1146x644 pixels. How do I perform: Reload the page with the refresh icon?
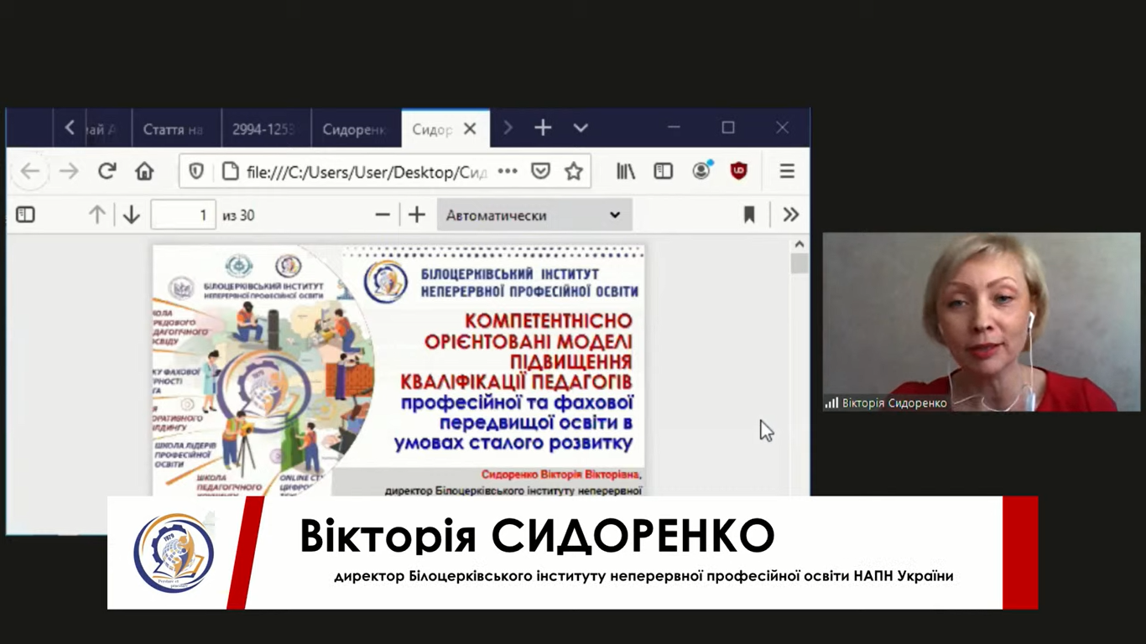click(107, 171)
